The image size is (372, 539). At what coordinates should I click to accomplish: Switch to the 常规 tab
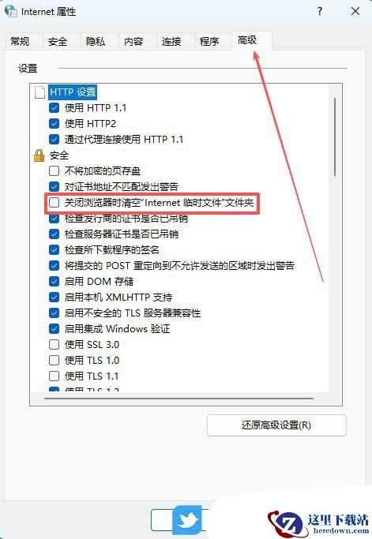20,42
